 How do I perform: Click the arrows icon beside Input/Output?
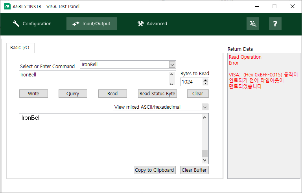[x=76, y=24]
